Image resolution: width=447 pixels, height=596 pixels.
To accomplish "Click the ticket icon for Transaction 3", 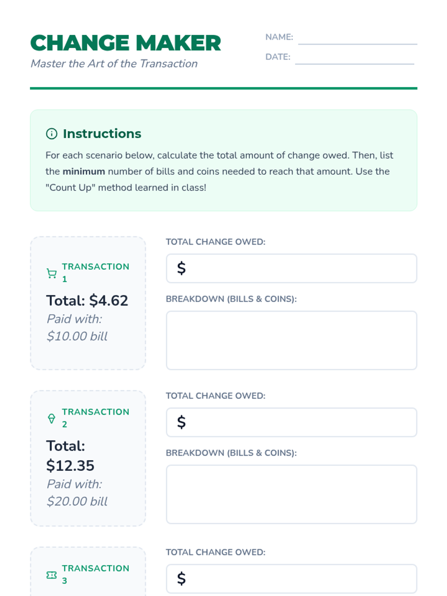I will coord(52,575).
